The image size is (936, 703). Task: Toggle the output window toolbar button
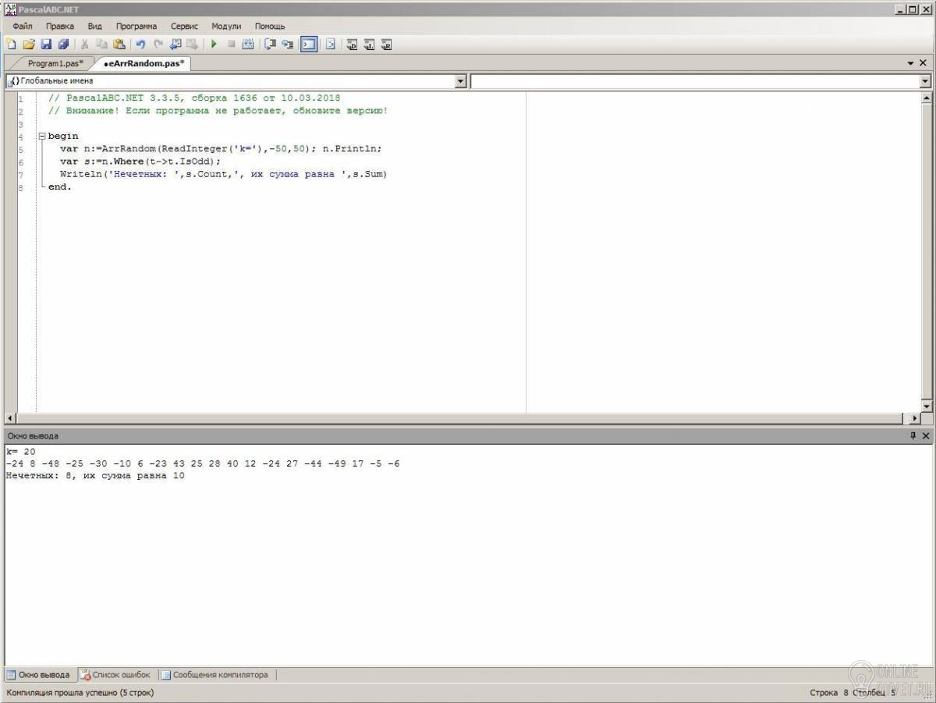tap(309, 44)
